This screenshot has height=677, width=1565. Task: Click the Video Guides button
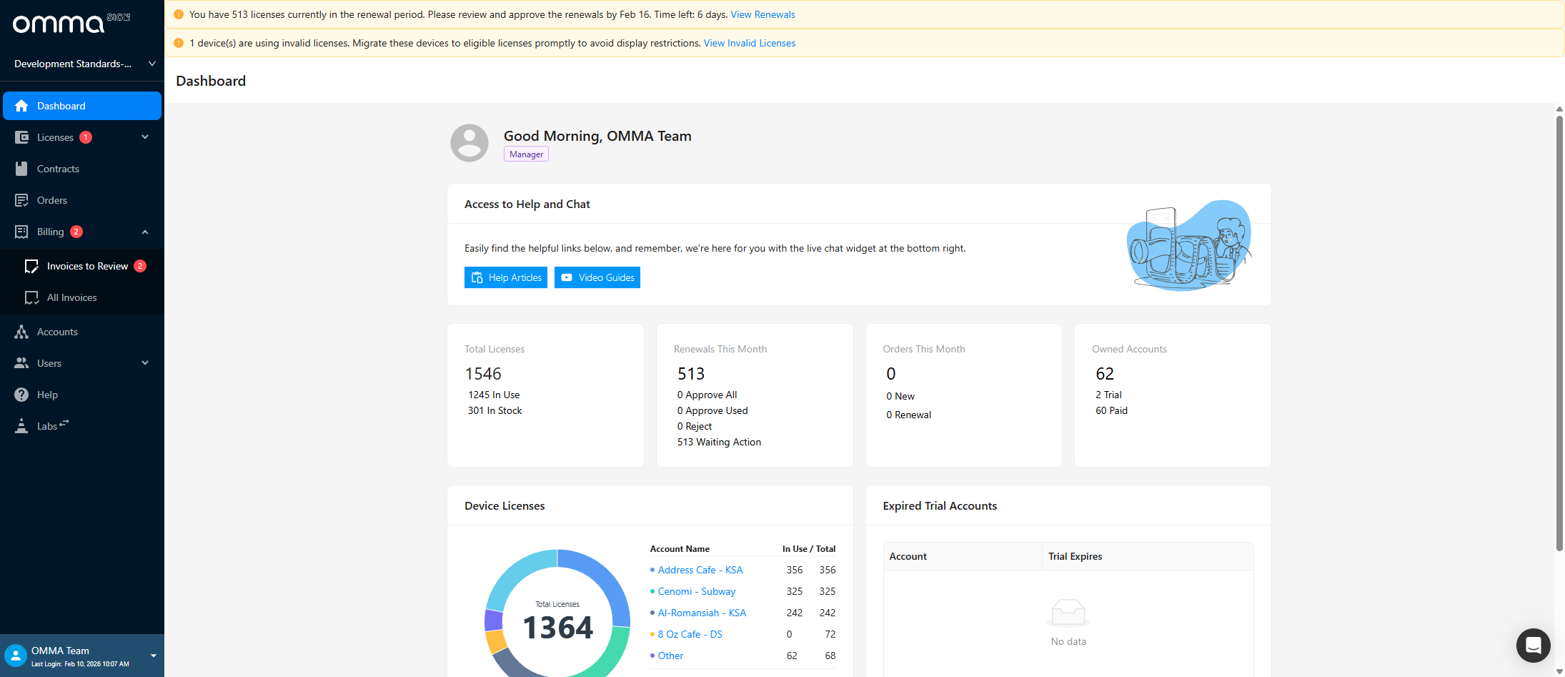[597, 277]
